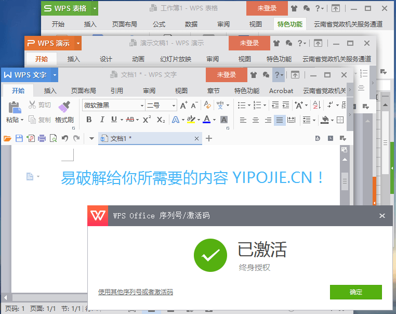Open 页面布局 tab in WPS Writer
This screenshot has height=314, width=396.
point(84,90)
